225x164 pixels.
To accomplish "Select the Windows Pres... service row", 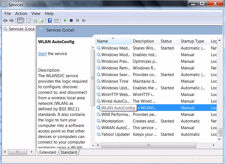I will 156,61.
